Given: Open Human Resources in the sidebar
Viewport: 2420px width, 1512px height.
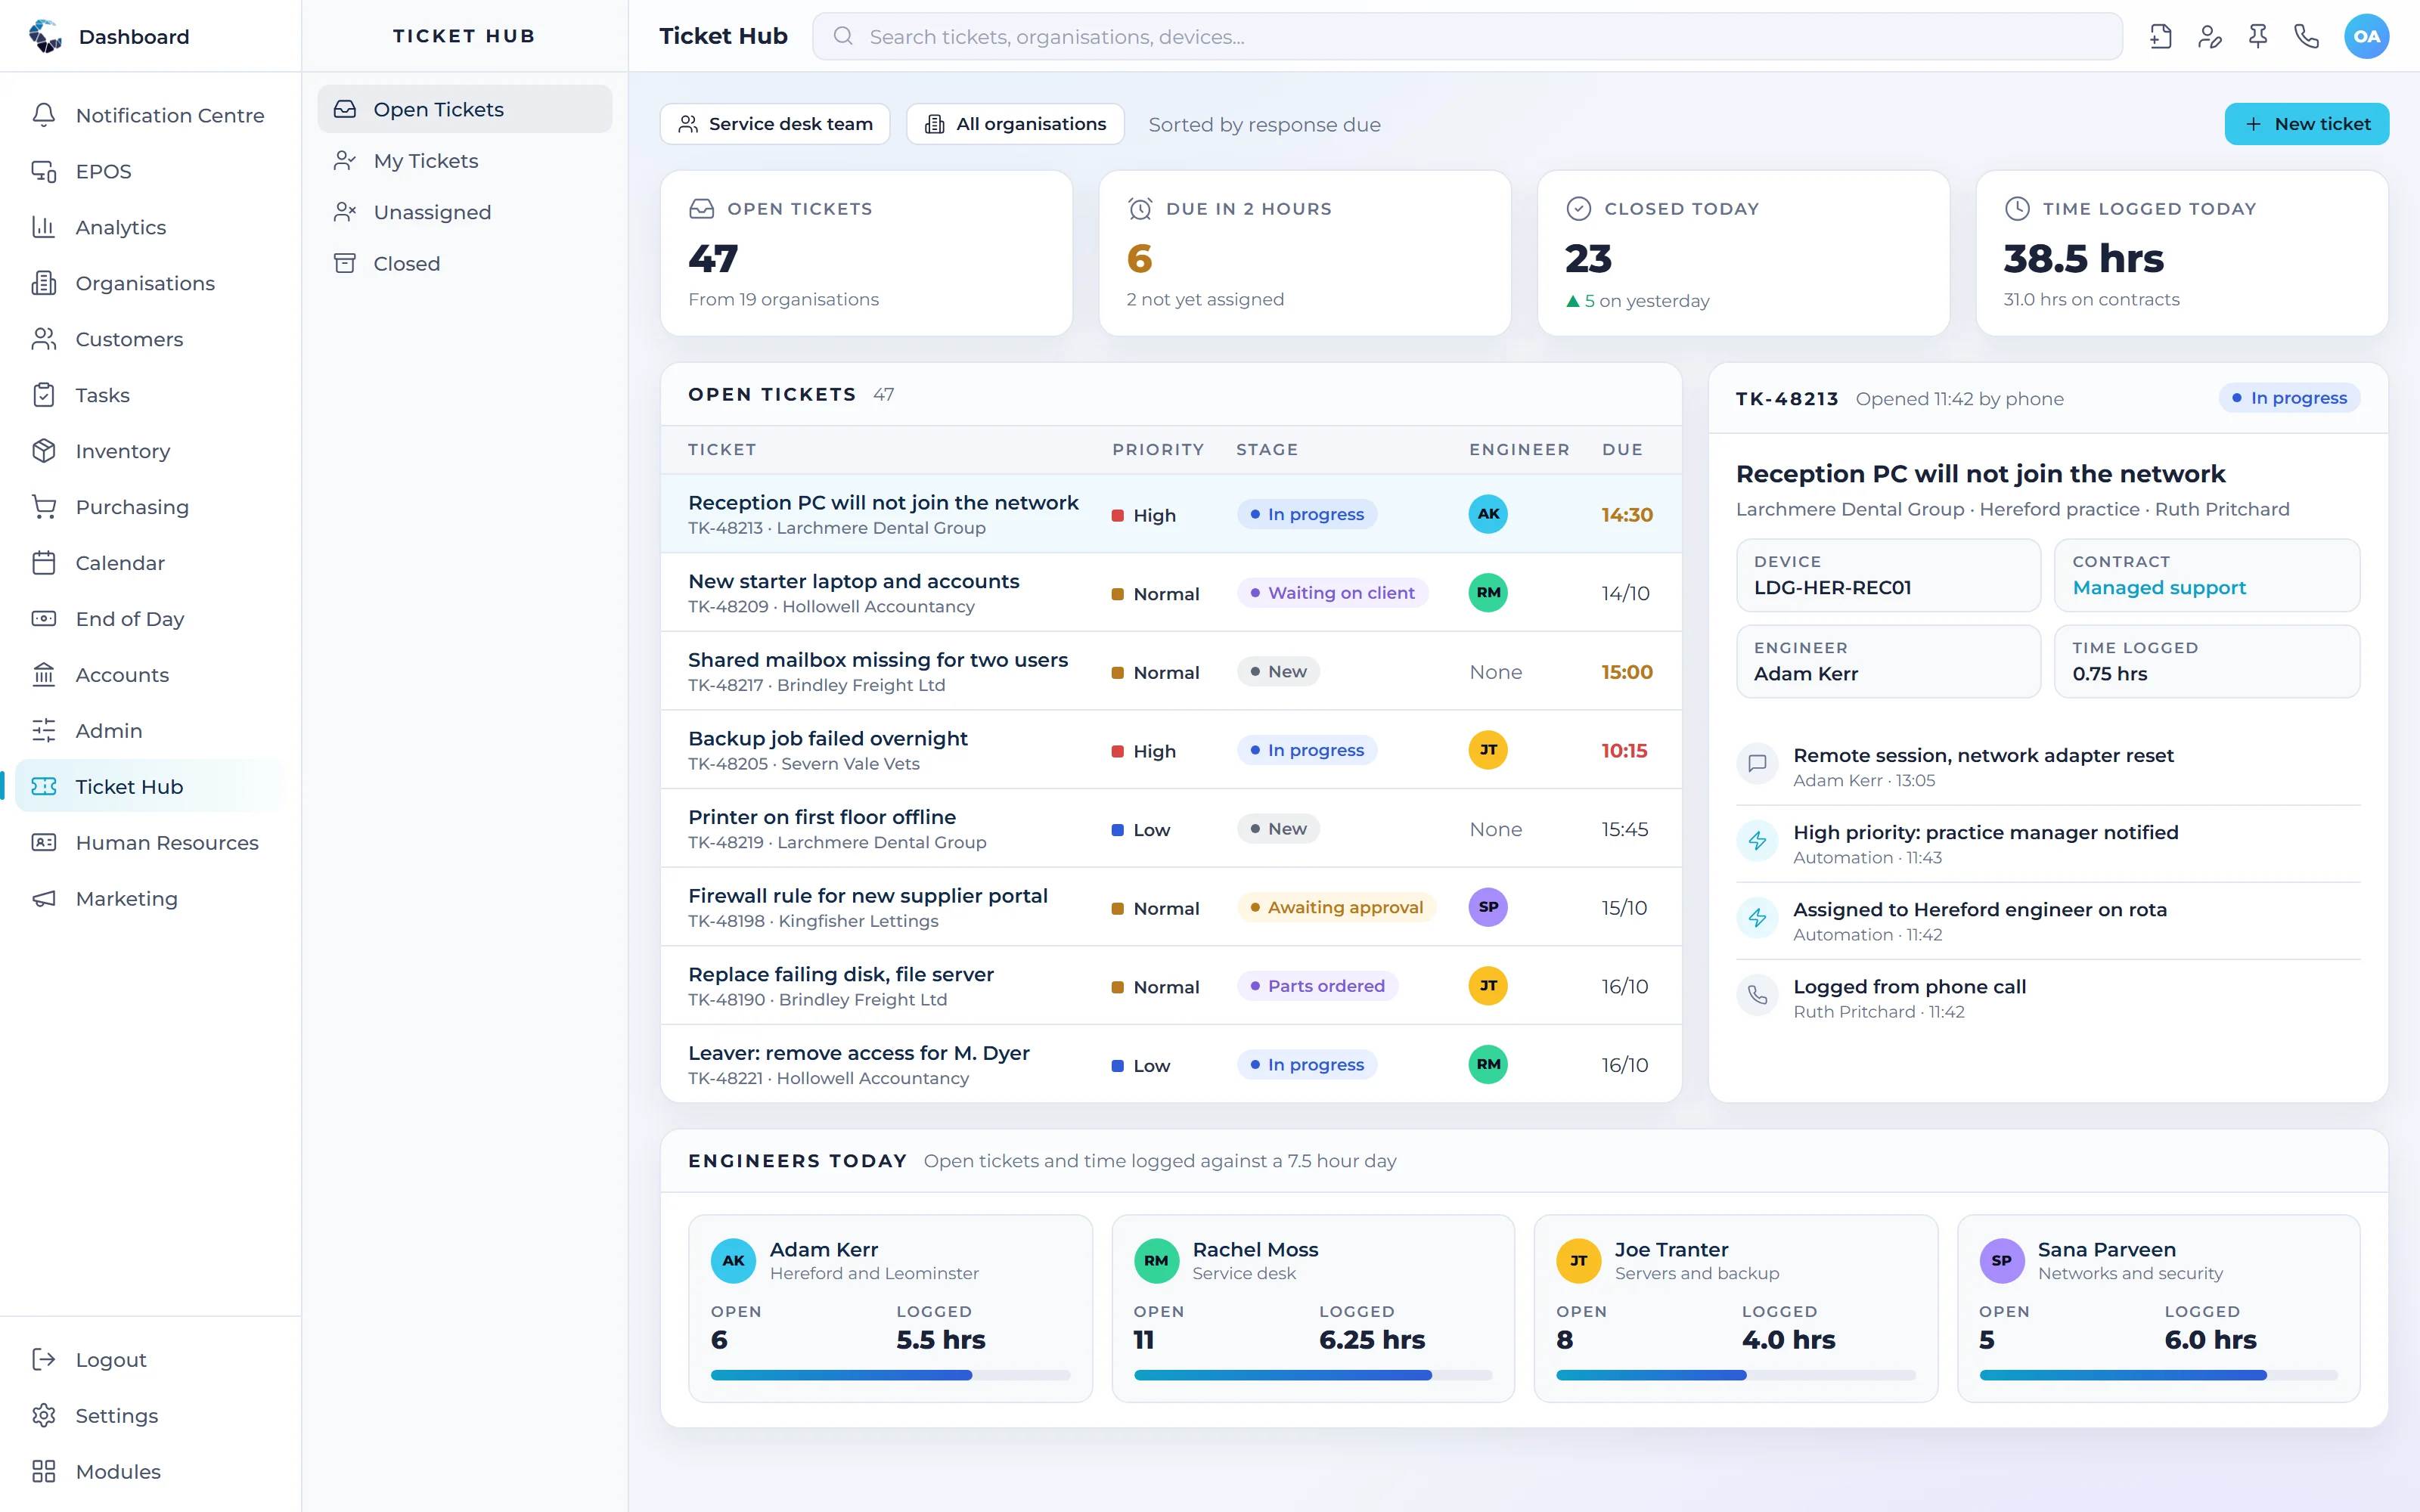Looking at the screenshot, I should coord(150,843).
